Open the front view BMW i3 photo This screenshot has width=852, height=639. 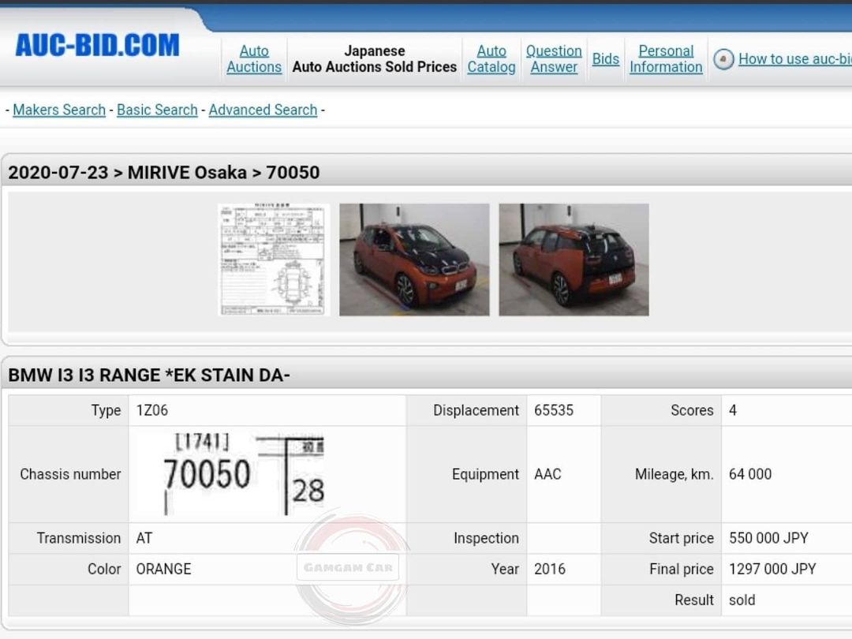[x=414, y=260]
